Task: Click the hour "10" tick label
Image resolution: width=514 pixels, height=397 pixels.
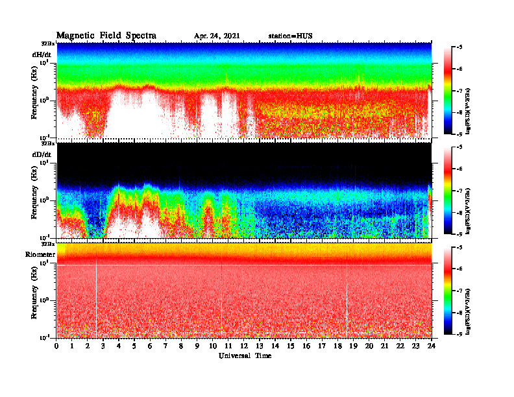Action: pyautogui.click(x=213, y=346)
